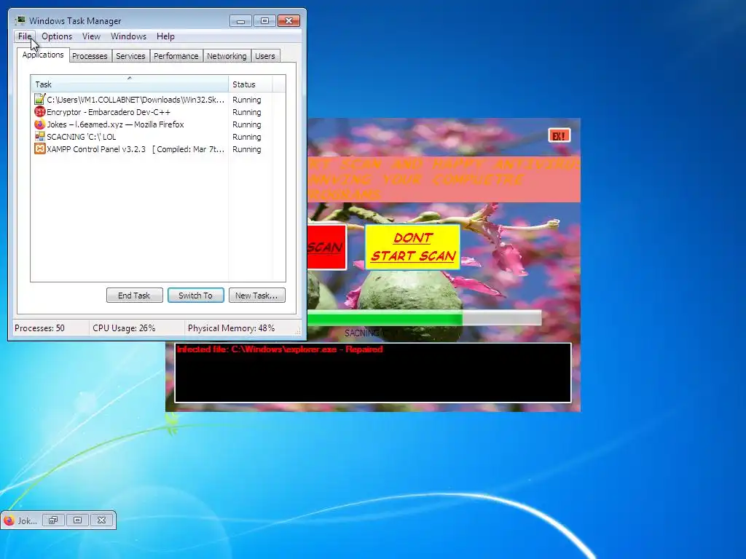Click the Switch To button
Viewport: 746px width, 559px height.
[x=195, y=296]
